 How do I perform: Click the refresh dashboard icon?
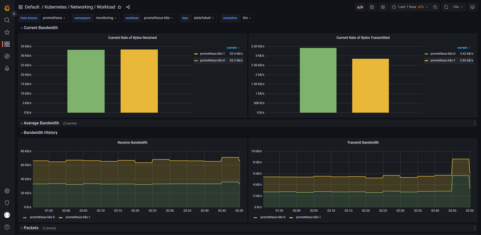tap(446, 7)
